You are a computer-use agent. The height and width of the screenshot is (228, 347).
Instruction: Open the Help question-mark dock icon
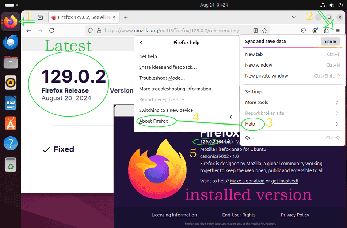(10, 143)
